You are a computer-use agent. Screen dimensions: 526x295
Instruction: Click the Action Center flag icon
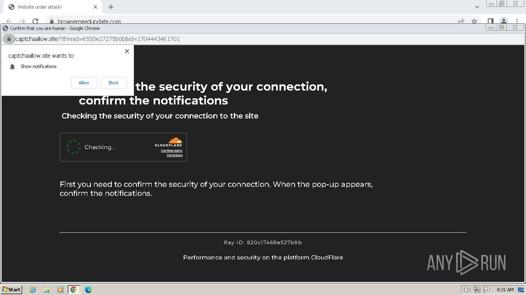[x=487, y=290]
